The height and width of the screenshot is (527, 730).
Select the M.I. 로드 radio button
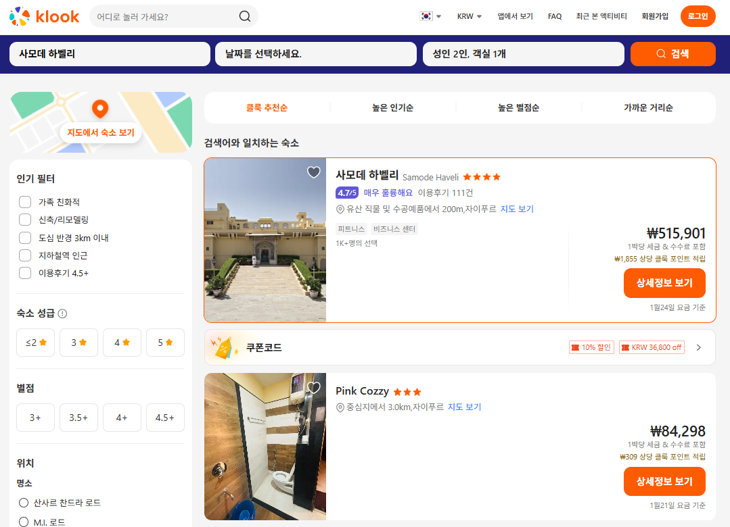[x=23, y=522]
